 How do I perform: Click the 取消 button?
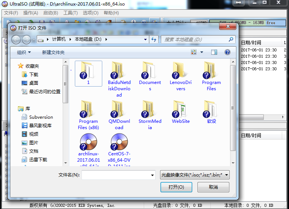(x=213, y=187)
